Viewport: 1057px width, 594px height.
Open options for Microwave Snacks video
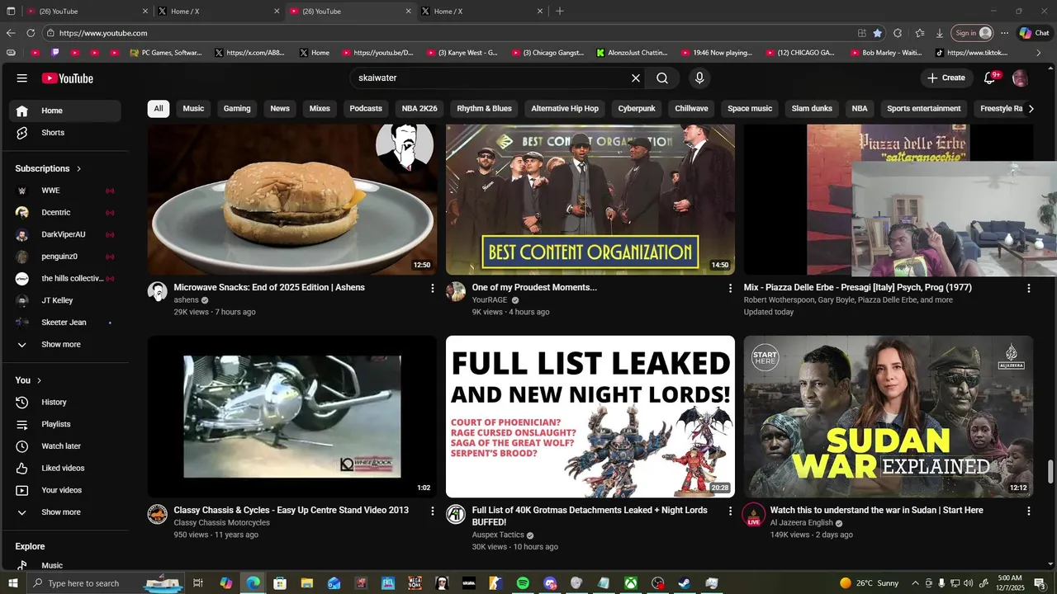click(x=432, y=288)
